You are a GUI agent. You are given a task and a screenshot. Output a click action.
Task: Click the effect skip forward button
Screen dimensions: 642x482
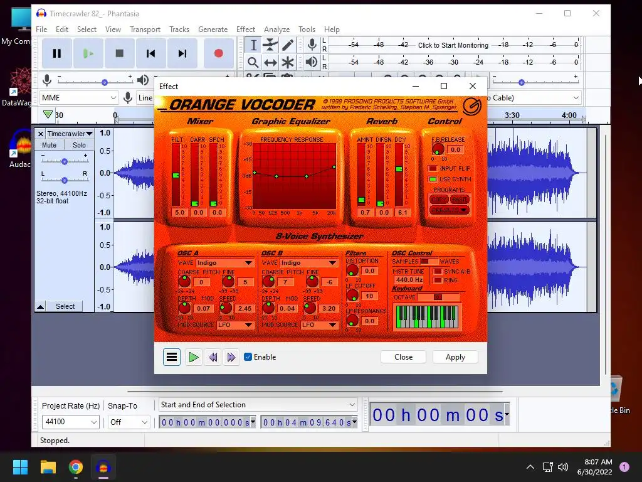click(x=231, y=357)
